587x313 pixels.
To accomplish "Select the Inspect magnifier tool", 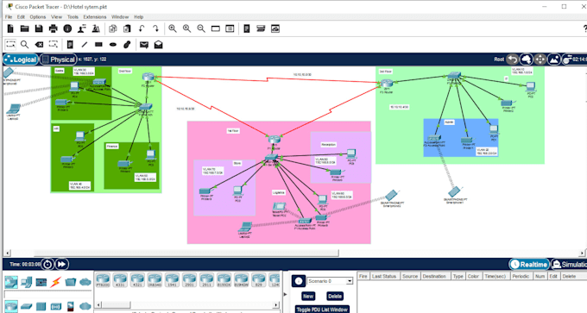I will [25, 45].
